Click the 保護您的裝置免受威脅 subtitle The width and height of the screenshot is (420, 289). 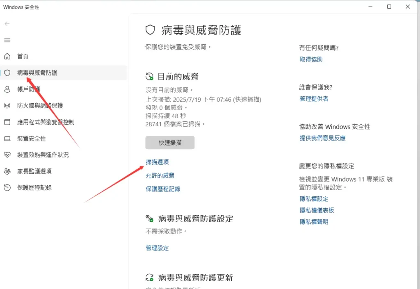178,47
